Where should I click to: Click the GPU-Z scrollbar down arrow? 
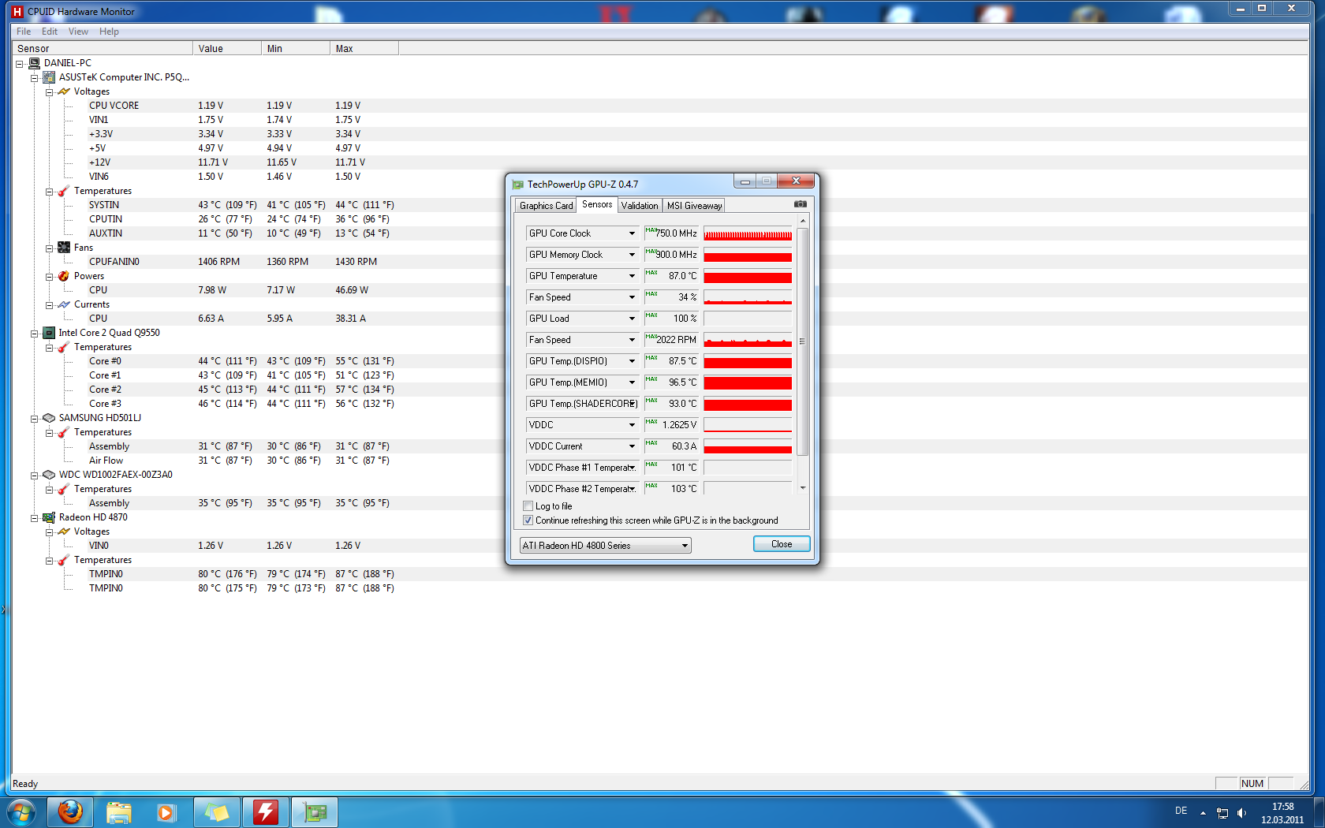click(x=803, y=488)
